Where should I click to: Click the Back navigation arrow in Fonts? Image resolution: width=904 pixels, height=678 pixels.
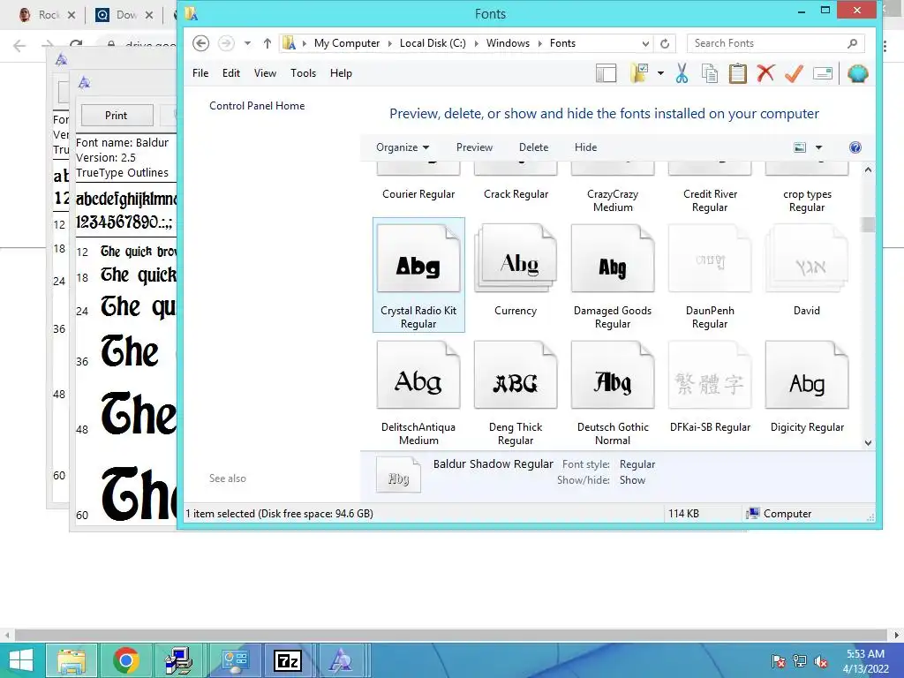pos(200,43)
